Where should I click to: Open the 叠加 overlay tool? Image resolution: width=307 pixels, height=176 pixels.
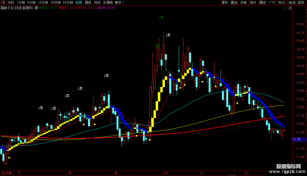tap(234, 2)
